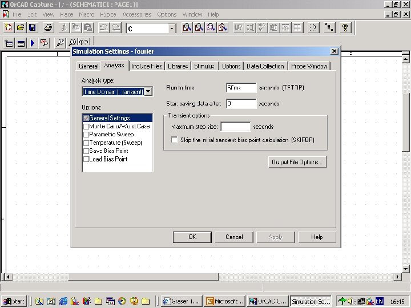The height and width of the screenshot is (308, 411).
Task: Open the Data Collection tab
Action: (265, 66)
